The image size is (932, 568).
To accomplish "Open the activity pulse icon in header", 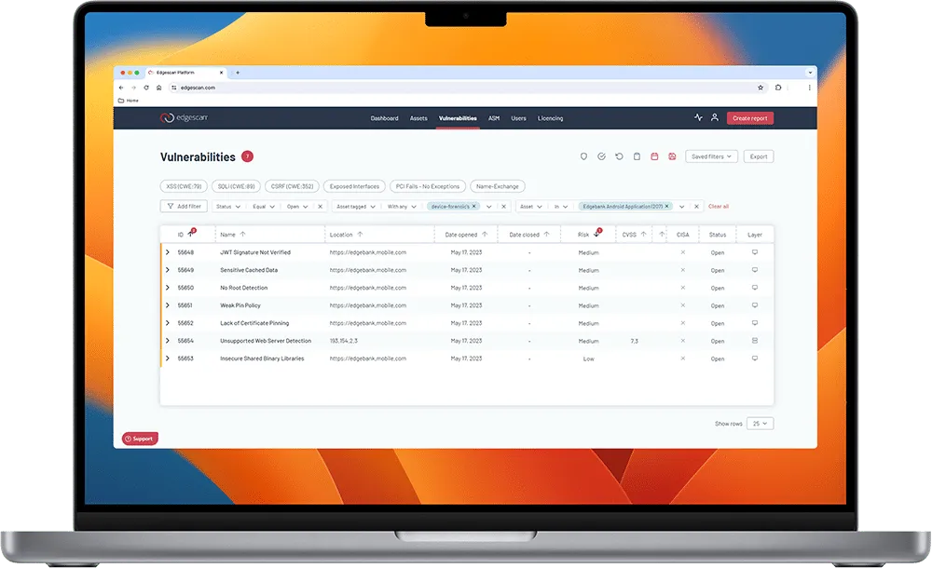I will (698, 117).
